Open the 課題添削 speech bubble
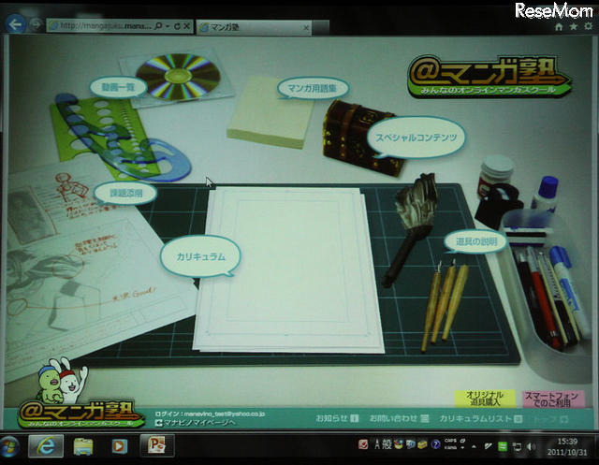 [125, 193]
